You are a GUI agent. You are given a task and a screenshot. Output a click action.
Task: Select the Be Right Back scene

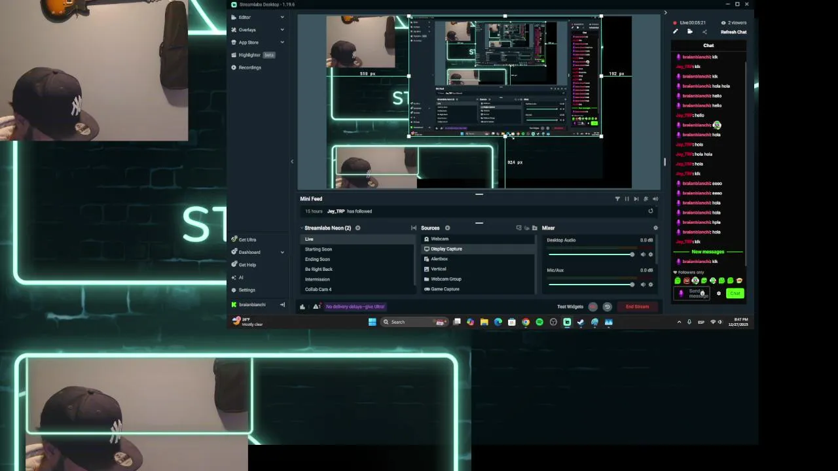[x=357, y=269]
